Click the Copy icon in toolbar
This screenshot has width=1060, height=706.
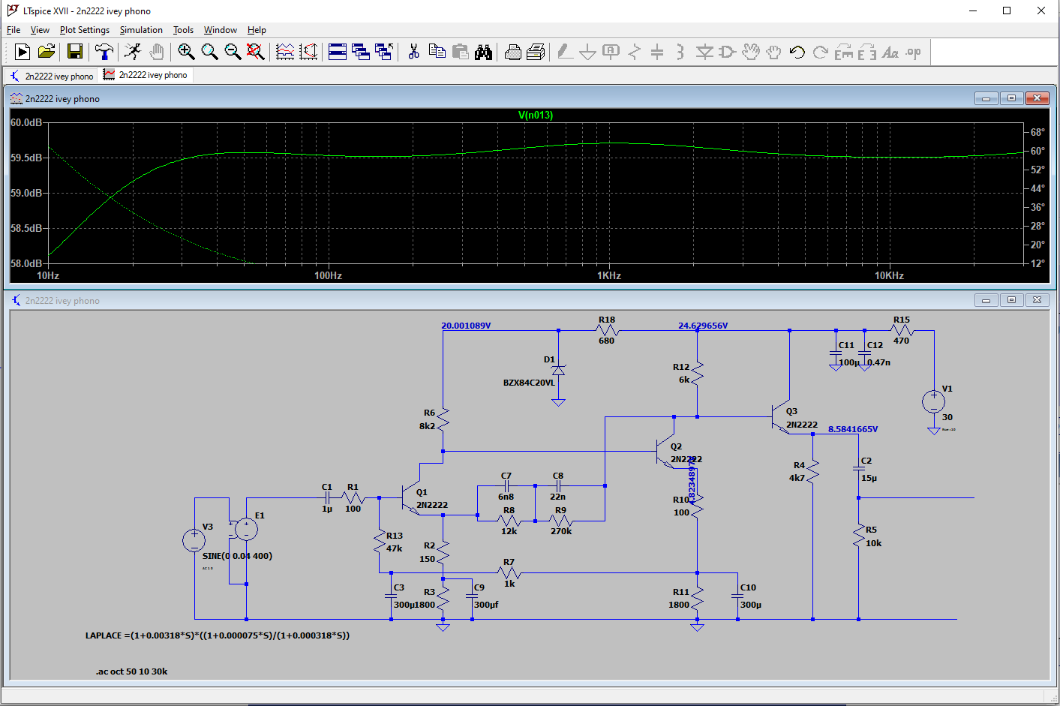437,52
